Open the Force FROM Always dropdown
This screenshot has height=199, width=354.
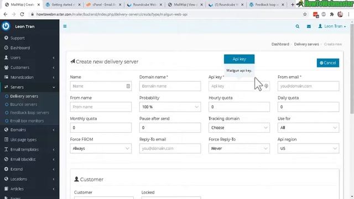point(101,148)
